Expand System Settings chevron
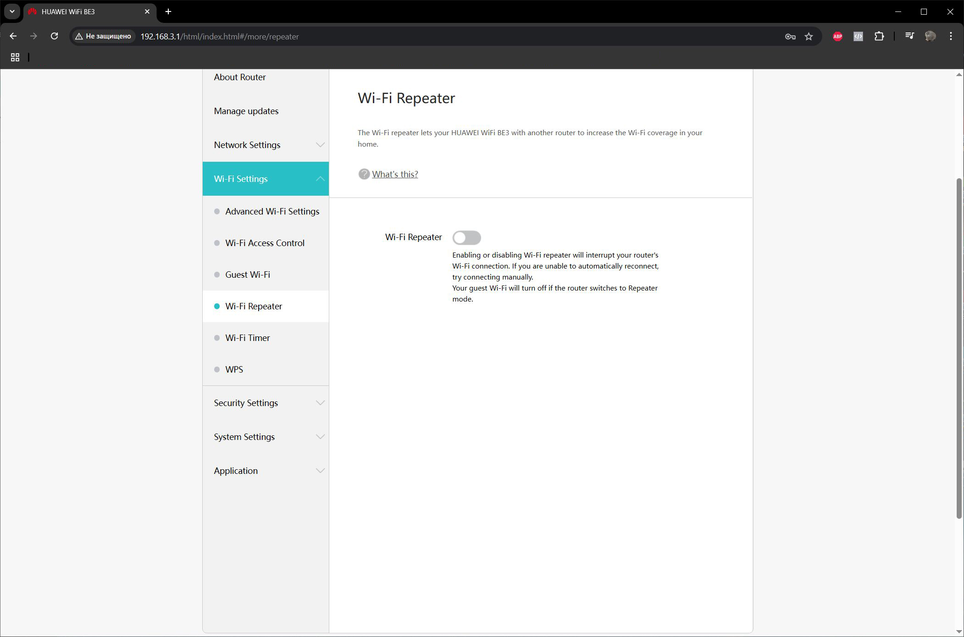The height and width of the screenshot is (637, 964). click(x=320, y=437)
